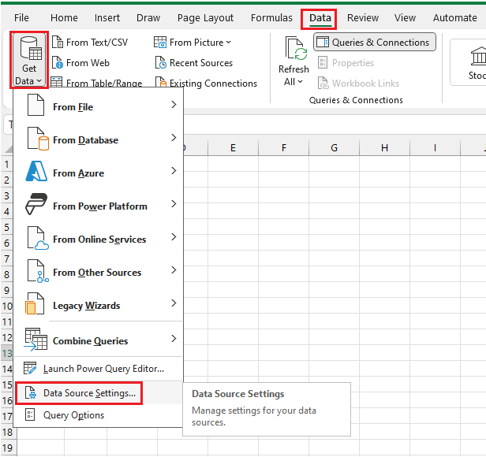The height and width of the screenshot is (457, 486).
Task: Select column I header
Action: [x=436, y=147]
